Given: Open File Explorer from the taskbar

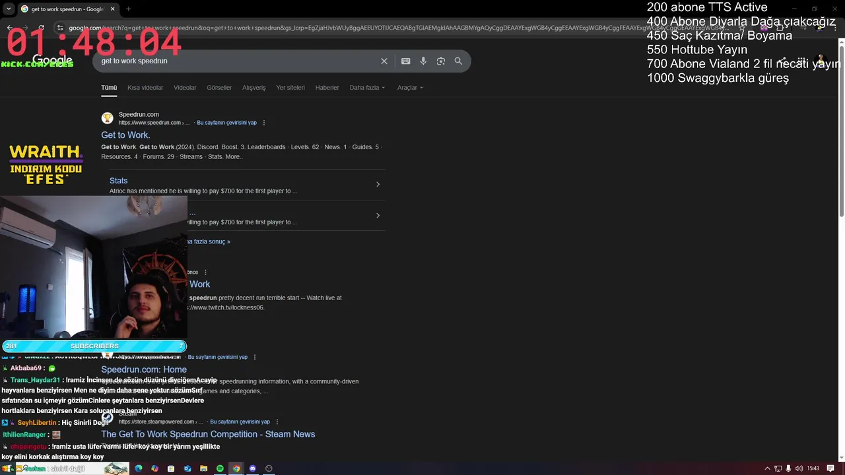Looking at the screenshot, I should 204,468.
